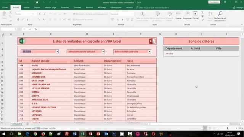Switch to the Formules tab
The height and width of the screenshot is (137, 244).
click(65, 8)
